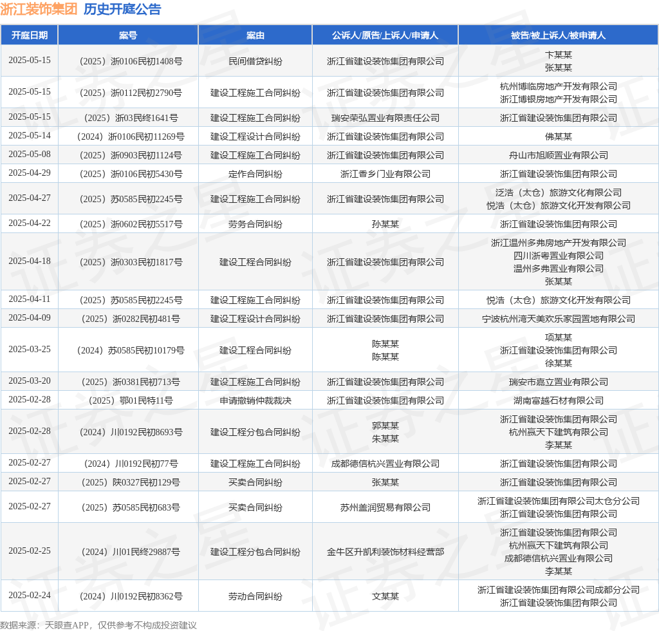
Task: Click case number (2025)浙0106民初5430号
Action: pos(131,174)
